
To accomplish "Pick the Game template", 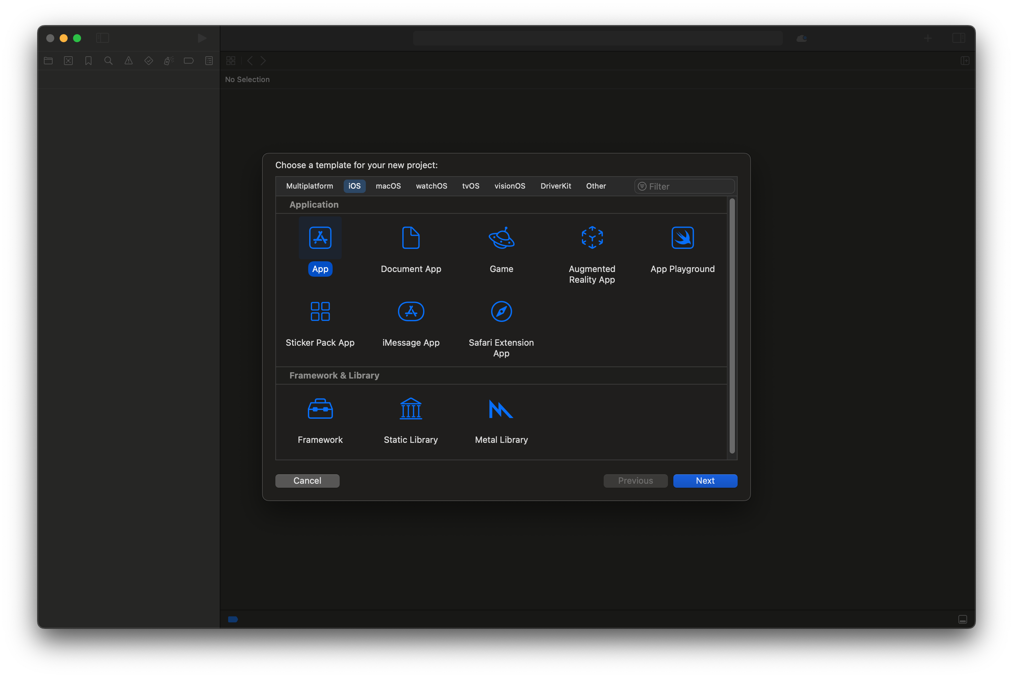I will click(x=501, y=238).
